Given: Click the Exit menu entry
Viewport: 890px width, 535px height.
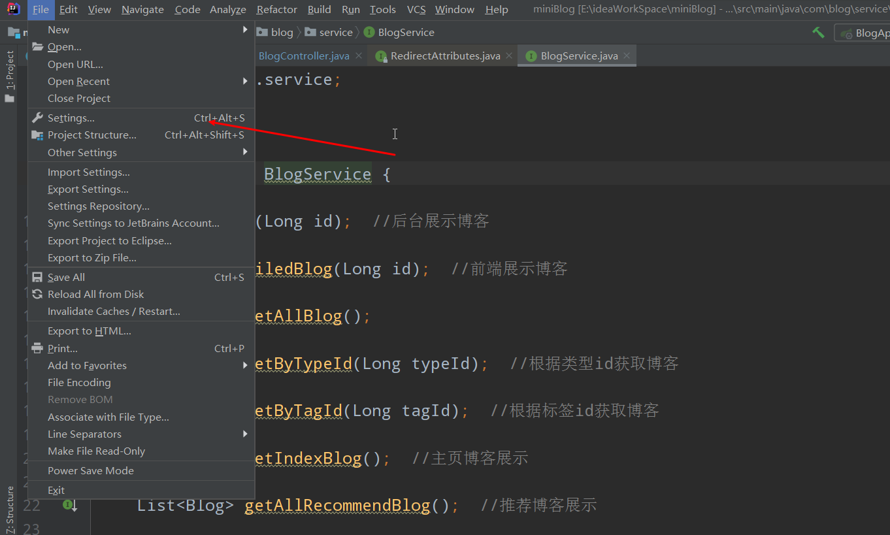Looking at the screenshot, I should [141, 490].
